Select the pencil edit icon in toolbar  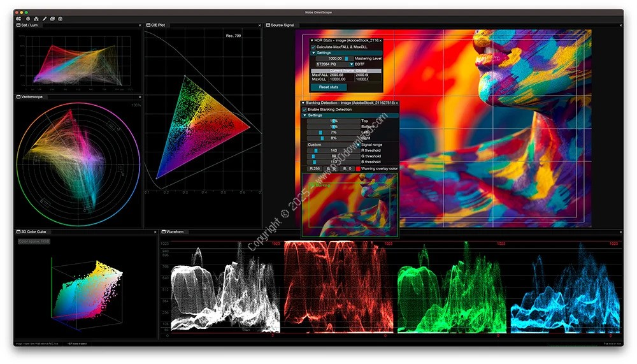tap(44, 19)
